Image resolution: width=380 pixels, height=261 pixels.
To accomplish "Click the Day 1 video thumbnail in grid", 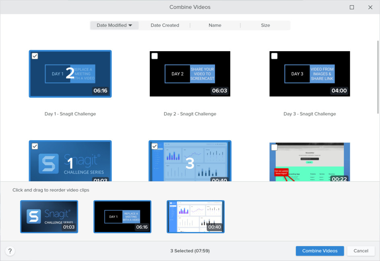I will pyautogui.click(x=70, y=74).
